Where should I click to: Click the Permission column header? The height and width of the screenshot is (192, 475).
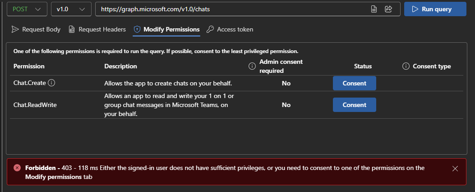coord(29,66)
